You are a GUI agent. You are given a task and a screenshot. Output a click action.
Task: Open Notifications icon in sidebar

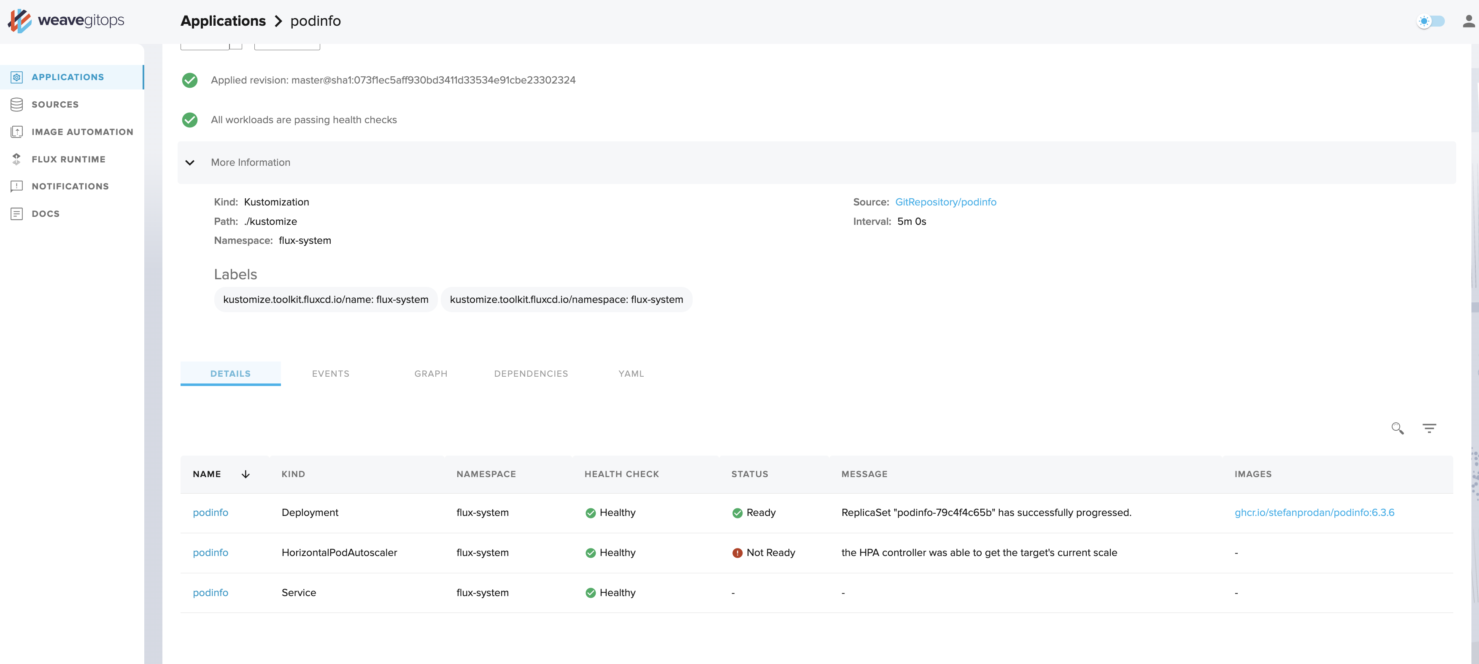16,186
